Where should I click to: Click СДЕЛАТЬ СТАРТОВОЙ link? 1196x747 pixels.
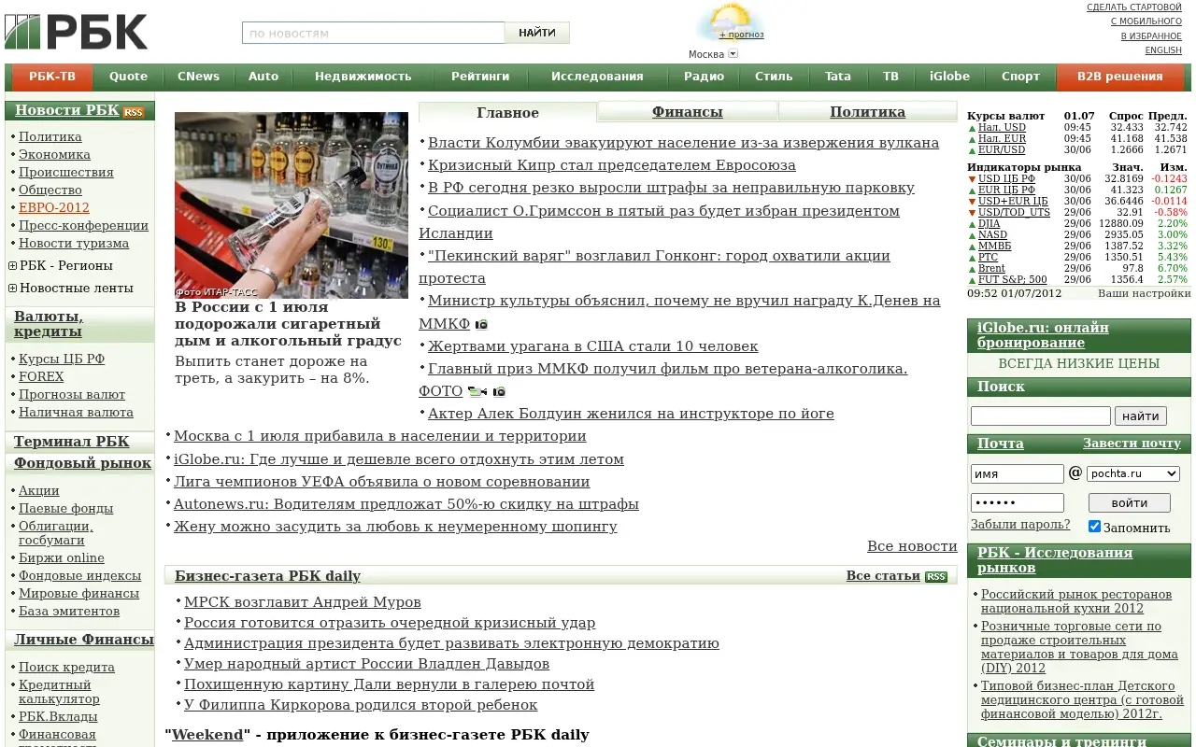1134,7
